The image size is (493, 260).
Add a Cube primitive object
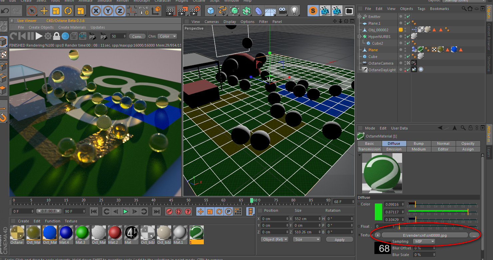tap(211, 11)
